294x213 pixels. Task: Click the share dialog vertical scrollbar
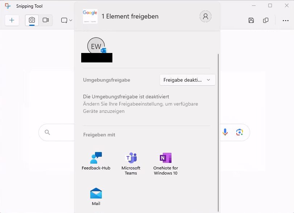pos(218,132)
